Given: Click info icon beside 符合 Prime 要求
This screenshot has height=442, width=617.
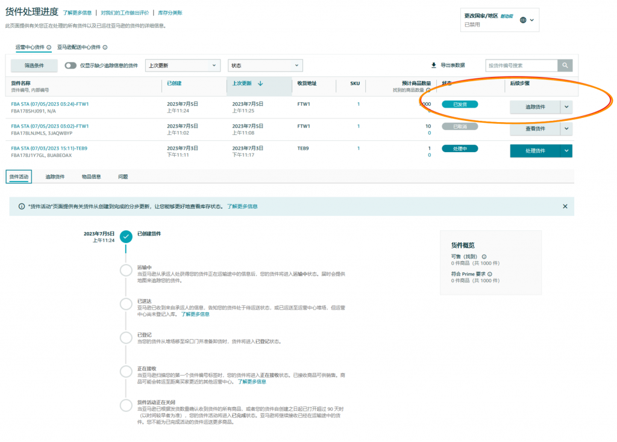Looking at the screenshot, I should (x=490, y=274).
